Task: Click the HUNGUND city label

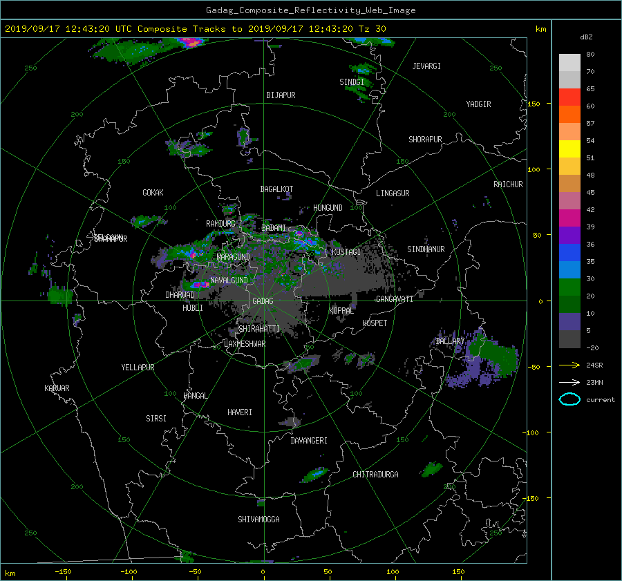Action: tap(328, 208)
